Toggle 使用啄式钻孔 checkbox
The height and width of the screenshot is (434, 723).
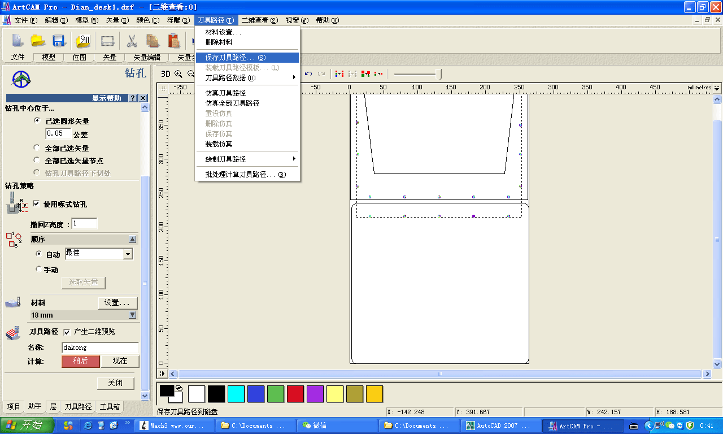point(37,204)
